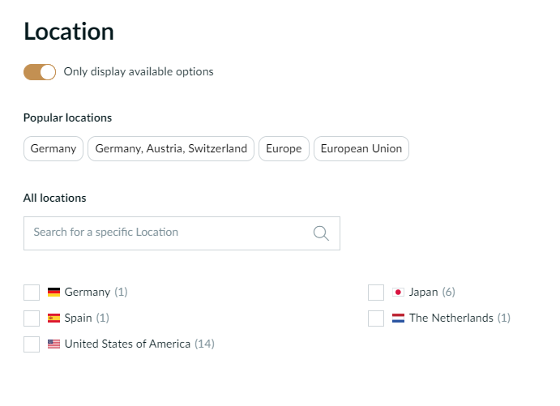Select Germany, Austria, Switzerland chip
The height and width of the screenshot is (406, 560).
[171, 149]
